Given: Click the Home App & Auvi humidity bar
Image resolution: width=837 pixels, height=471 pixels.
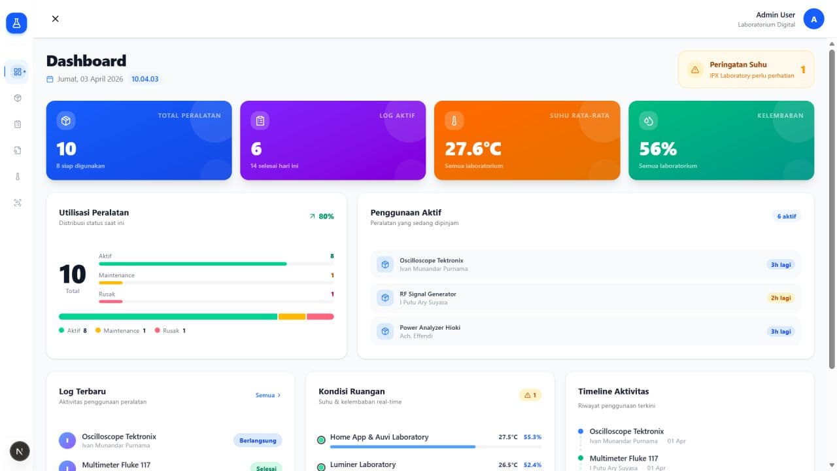Looking at the screenshot, I should [403, 447].
